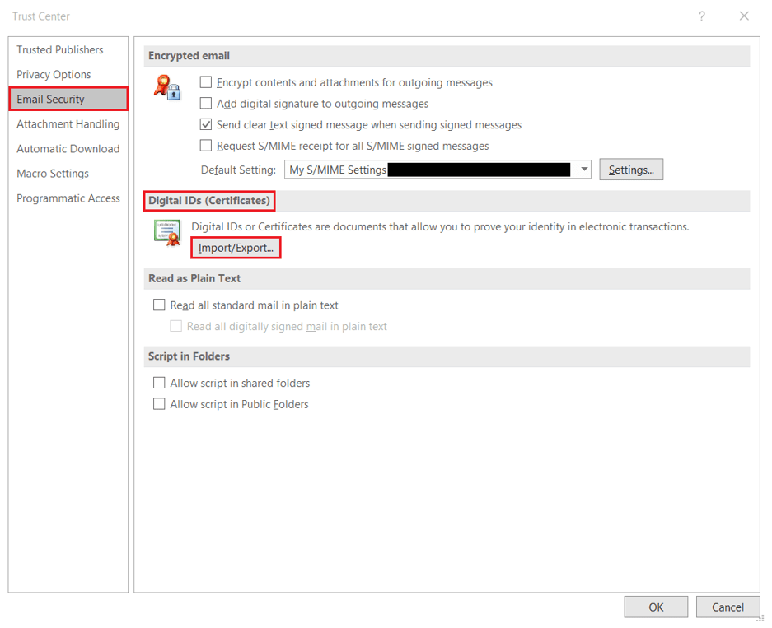
Task: Click the Help question mark icon
Action: point(701,16)
